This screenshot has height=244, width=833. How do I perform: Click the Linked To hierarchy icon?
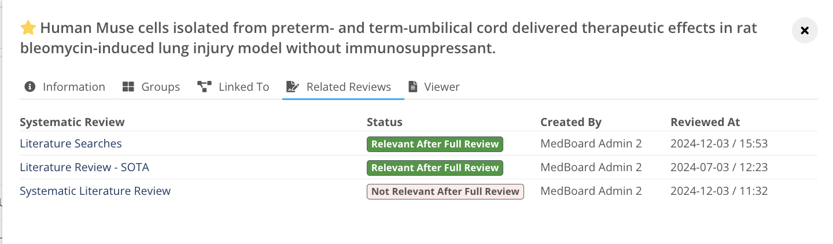coord(204,87)
